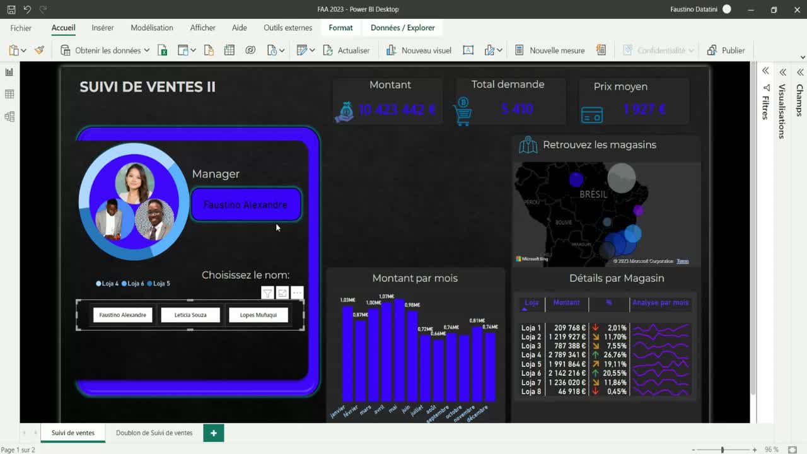The height and width of the screenshot is (454, 807).
Task: Insert a text box from the ribbon
Action: (468, 50)
